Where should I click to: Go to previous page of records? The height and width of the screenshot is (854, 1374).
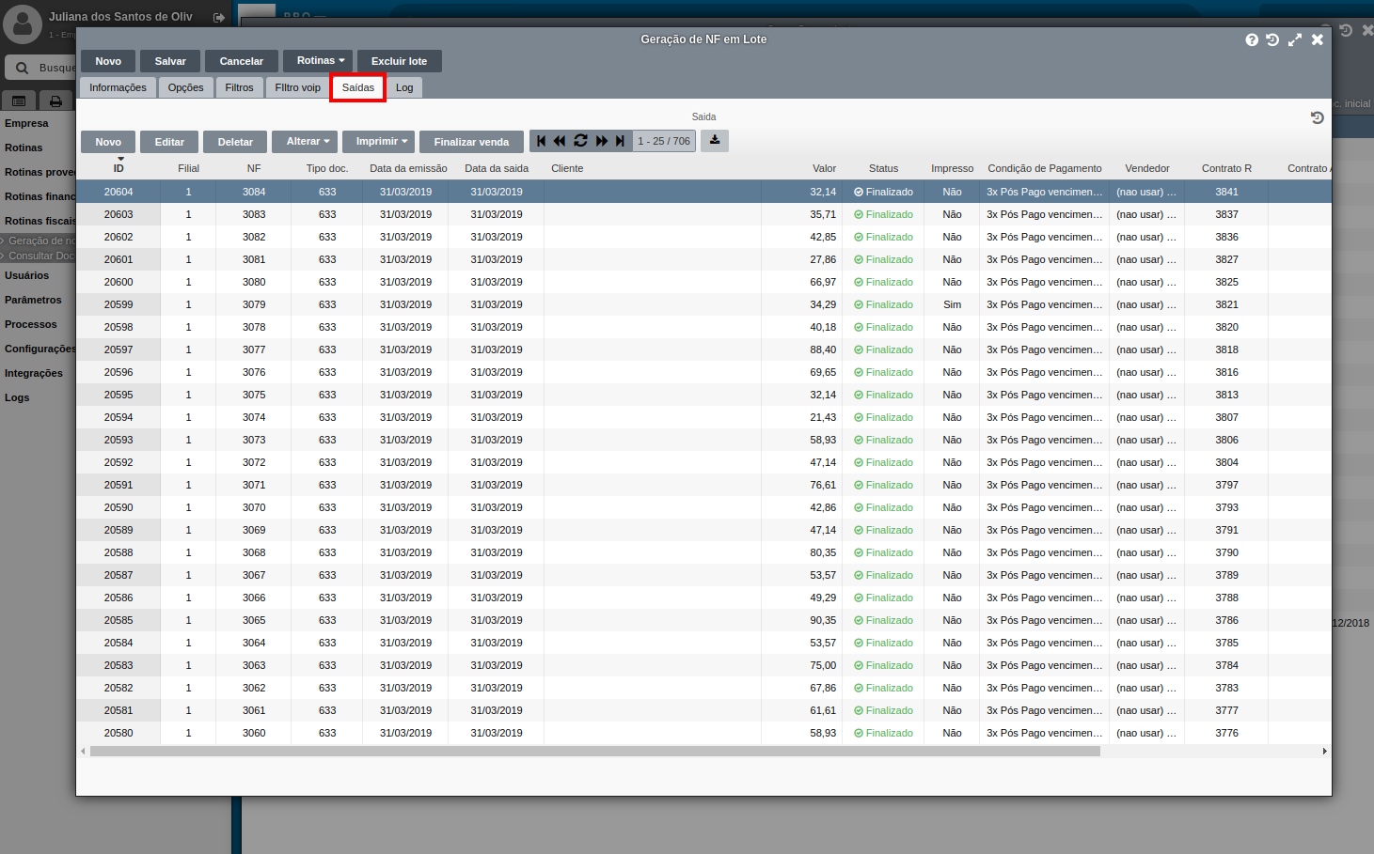560,141
